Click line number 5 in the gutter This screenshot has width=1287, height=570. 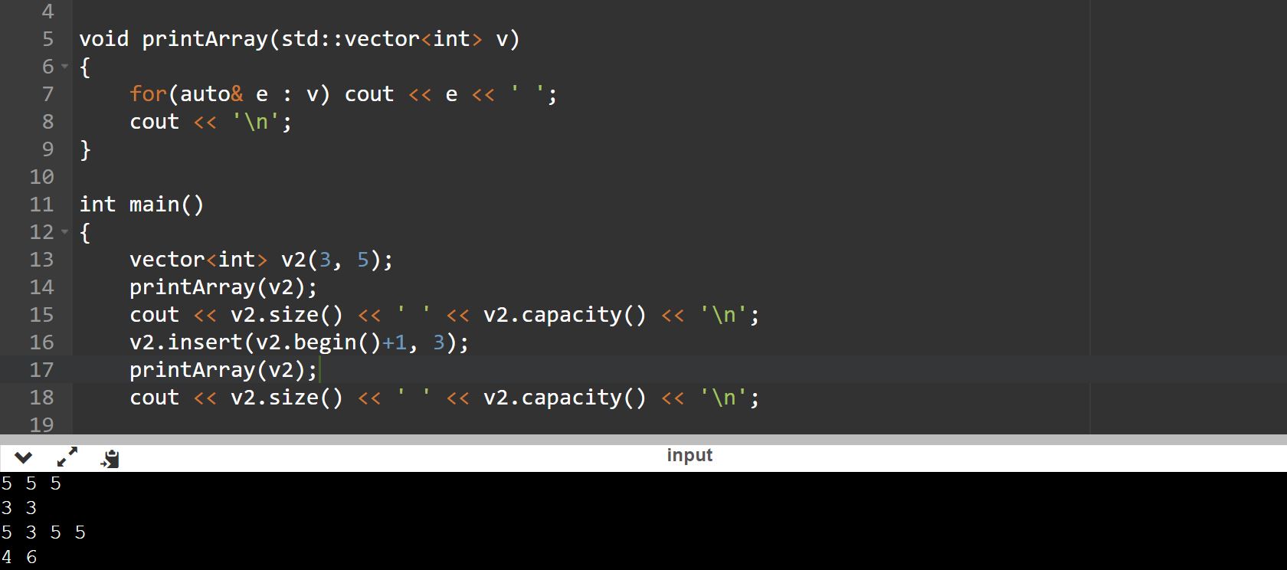pos(47,39)
